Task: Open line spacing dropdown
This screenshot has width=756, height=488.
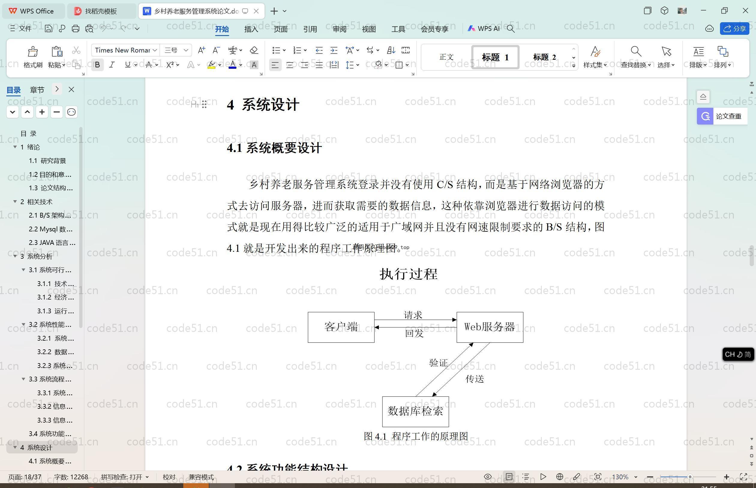Action: tap(358, 65)
